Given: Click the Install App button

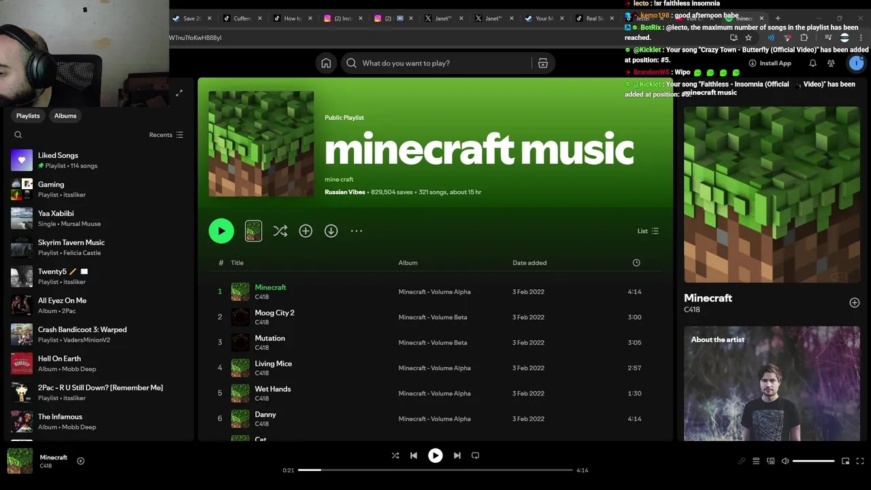Looking at the screenshot, I should (770, 63).
